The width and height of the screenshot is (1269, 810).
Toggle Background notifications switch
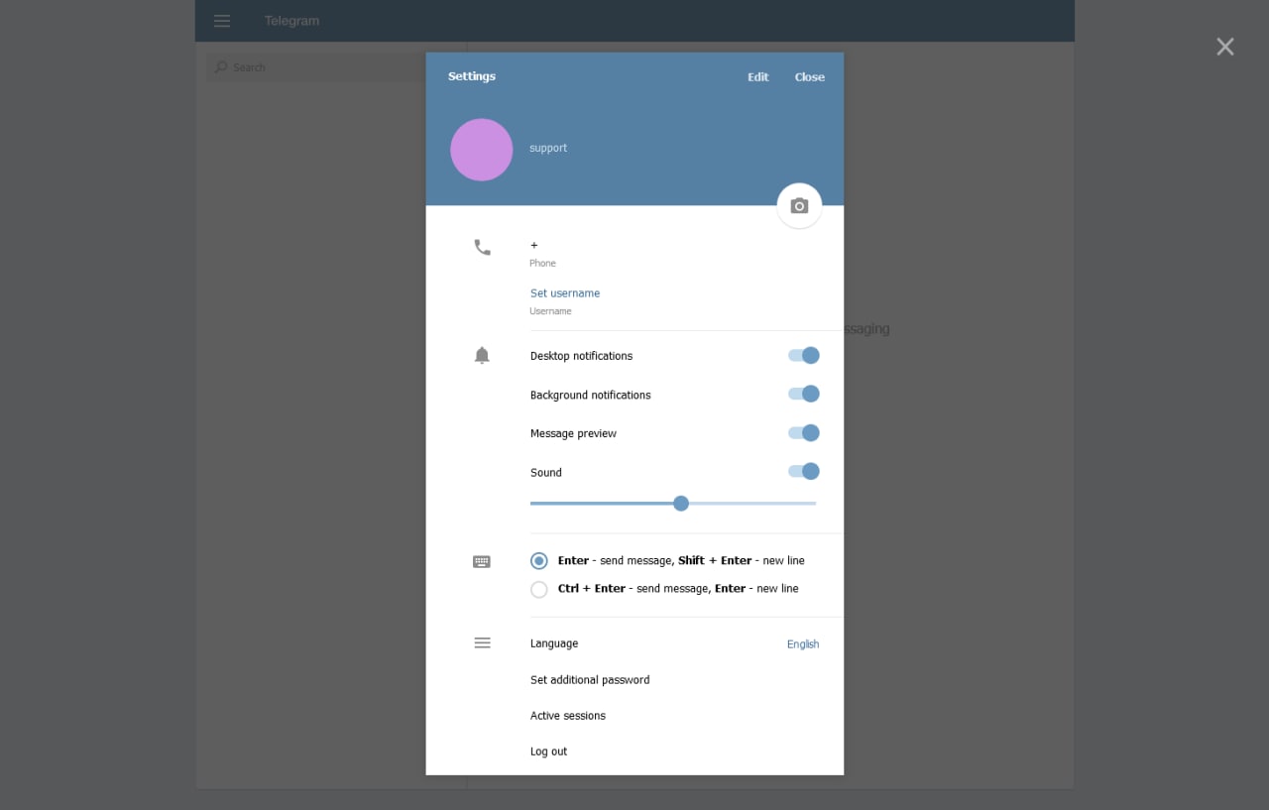803,394
